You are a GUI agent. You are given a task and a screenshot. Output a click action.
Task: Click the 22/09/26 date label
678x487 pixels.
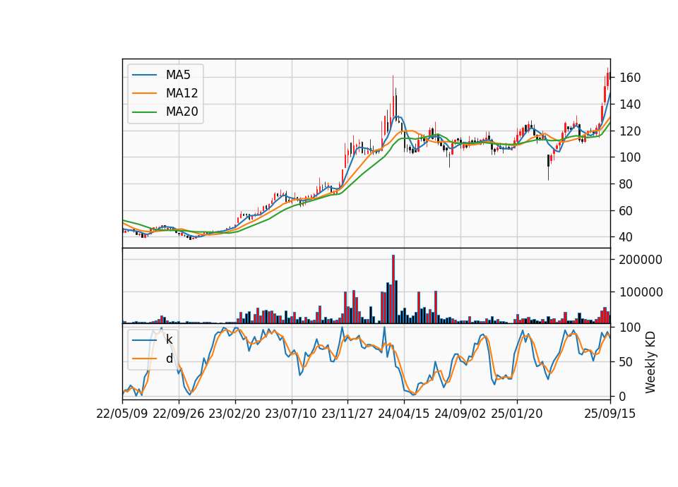coord(179,414)
